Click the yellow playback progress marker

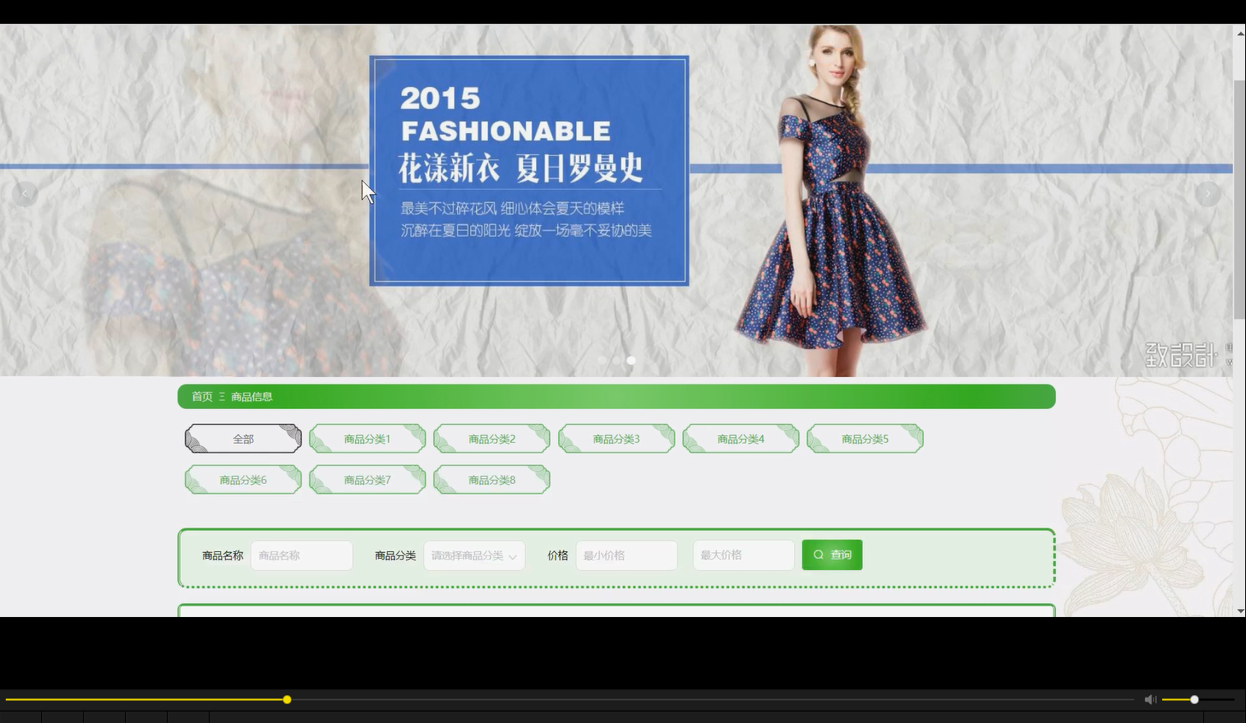point(286,699)
